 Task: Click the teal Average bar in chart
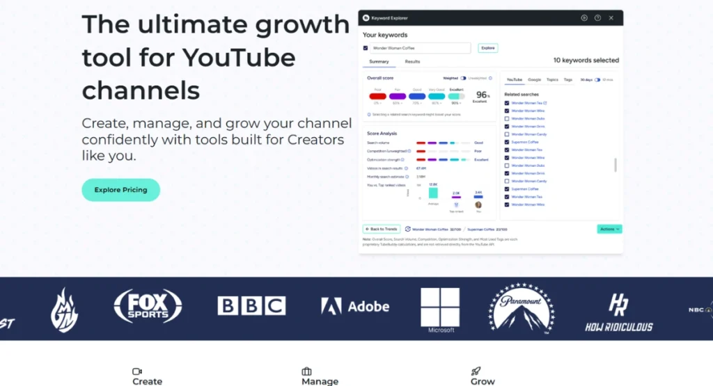pos(433,193)
